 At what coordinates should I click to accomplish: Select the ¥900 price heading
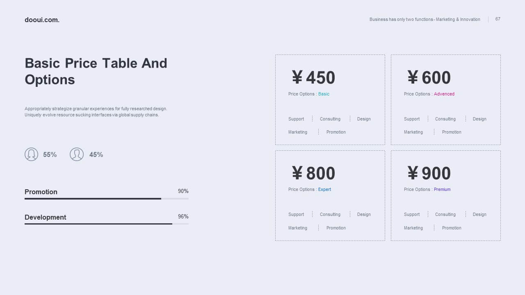click(429, 173)
